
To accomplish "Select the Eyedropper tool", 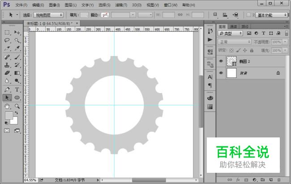I will tap(17, 48).
